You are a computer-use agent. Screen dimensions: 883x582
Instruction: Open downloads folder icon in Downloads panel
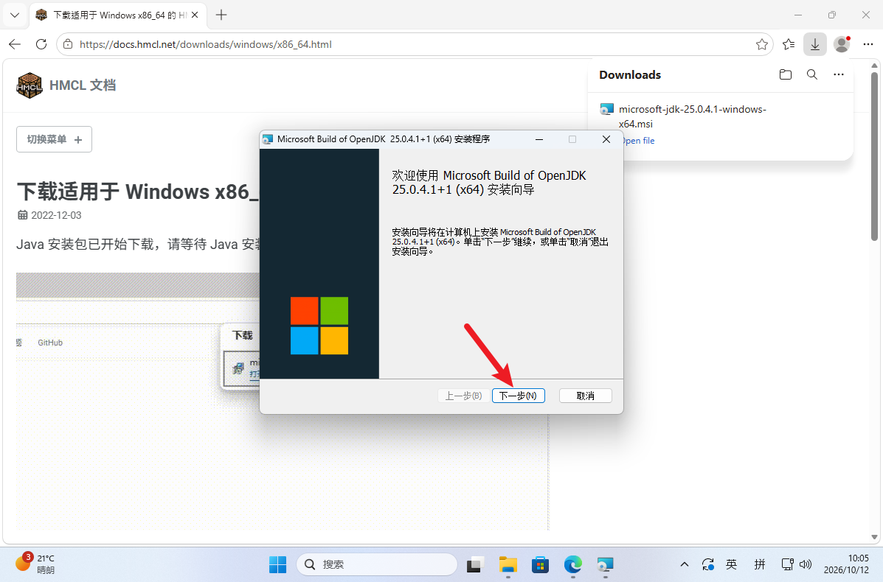[786, 75]
